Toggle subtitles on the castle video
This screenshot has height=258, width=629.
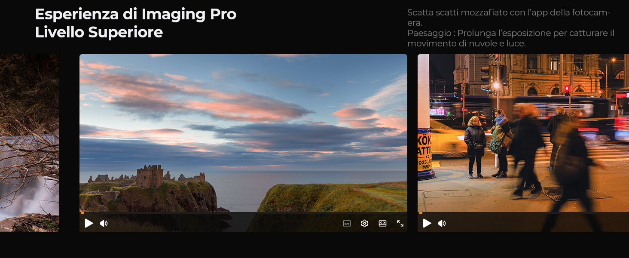coord(347,223)
